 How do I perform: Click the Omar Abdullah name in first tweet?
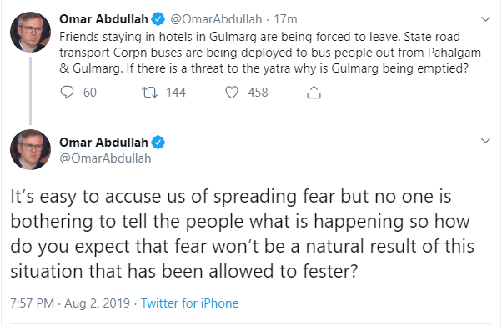(x=103, y=19)
